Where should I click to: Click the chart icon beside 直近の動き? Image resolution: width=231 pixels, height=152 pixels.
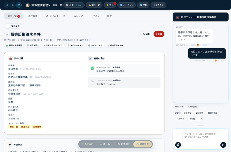[90, 59]
